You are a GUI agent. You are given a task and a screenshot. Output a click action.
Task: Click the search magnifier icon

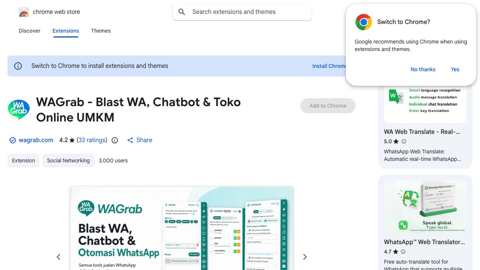[182, 12]
